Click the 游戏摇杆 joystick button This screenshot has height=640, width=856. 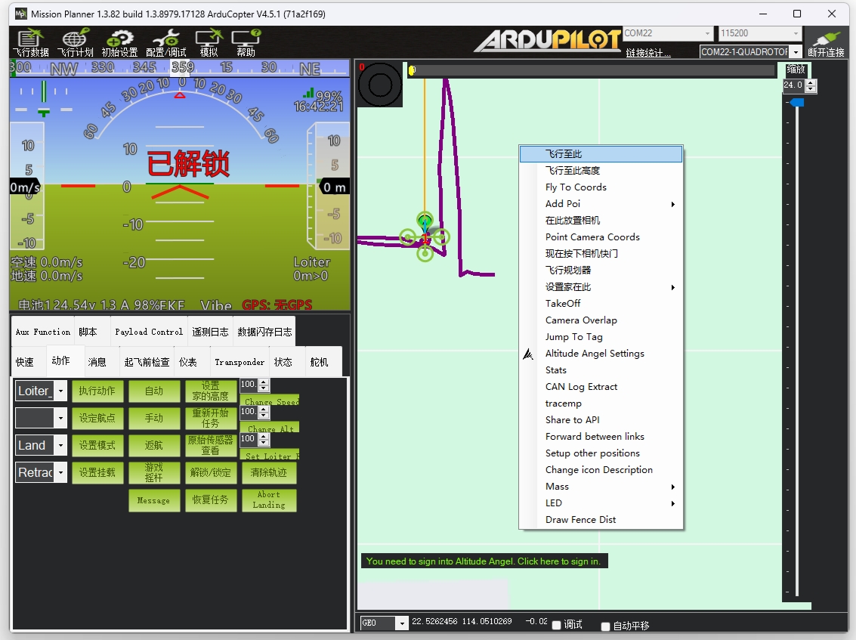coord(154,472)
